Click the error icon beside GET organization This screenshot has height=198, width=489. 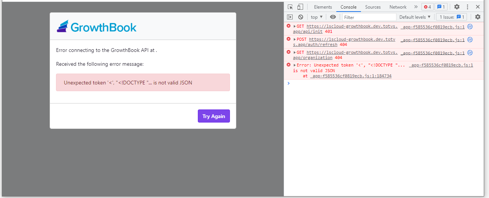tap(289, 52)
